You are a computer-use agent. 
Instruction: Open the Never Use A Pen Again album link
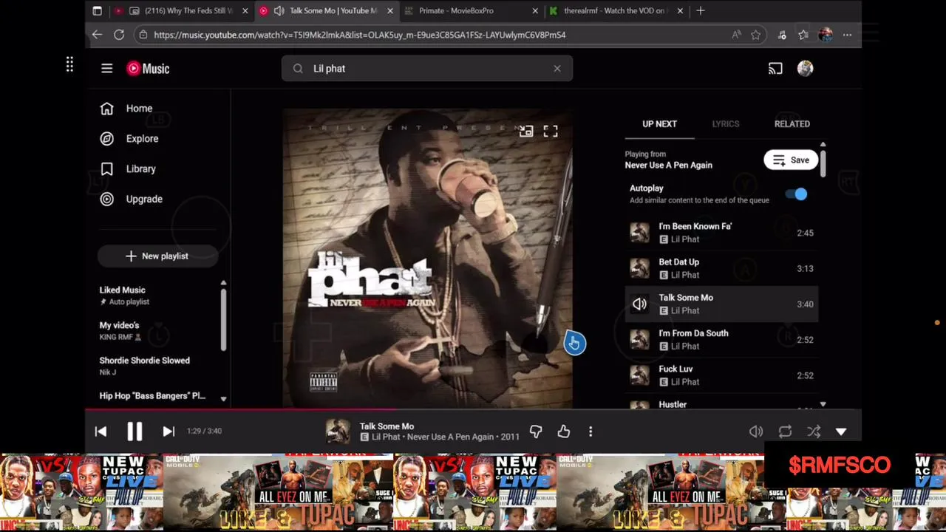[452, 437]
